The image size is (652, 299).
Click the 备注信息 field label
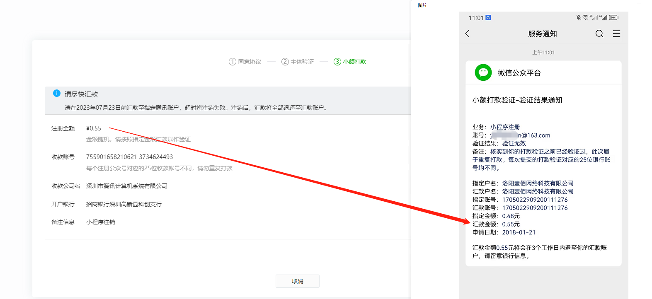pyautogui.click(x=63, y=222)
